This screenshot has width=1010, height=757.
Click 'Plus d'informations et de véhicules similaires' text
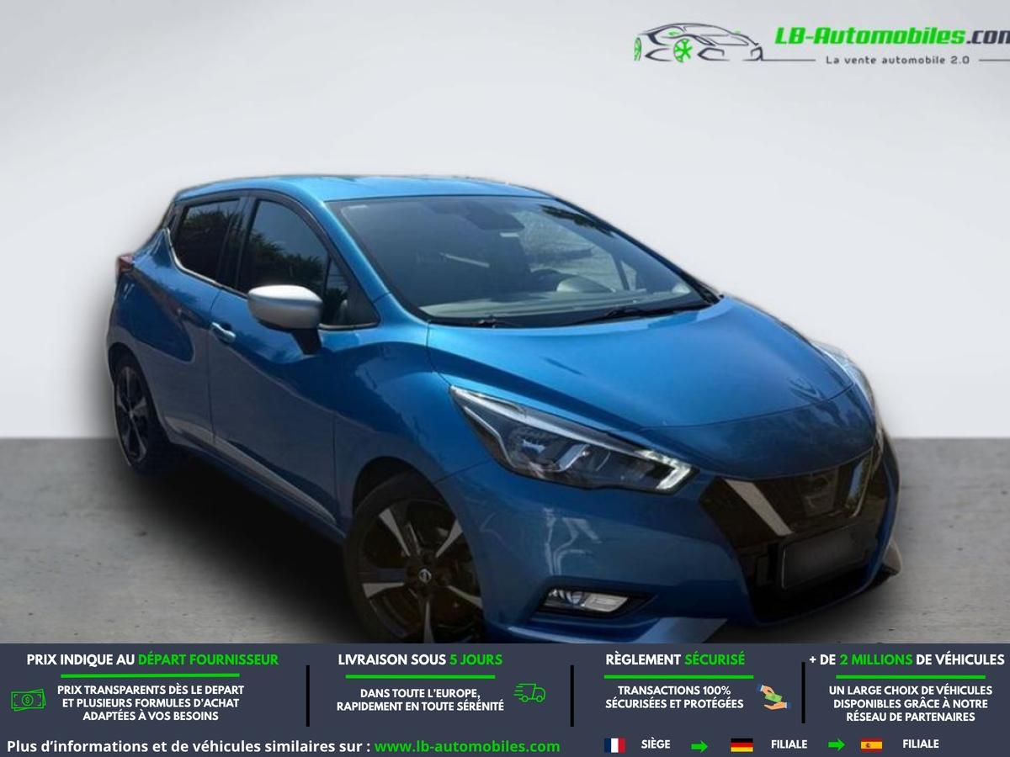[189, 746]
